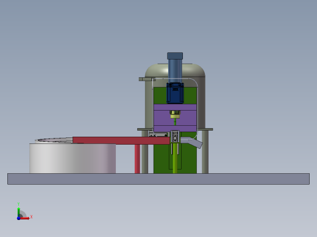Image resolution: width=317 pixels, height=237 pixels.
Task: Select the long red horizontal beam
Action: point(121,140)
